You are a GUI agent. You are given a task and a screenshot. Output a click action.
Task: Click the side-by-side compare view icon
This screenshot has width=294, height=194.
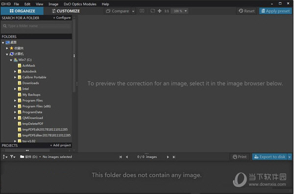point(142,11)
